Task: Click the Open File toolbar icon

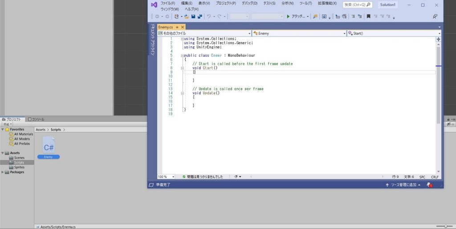Action: coord(187,16)
